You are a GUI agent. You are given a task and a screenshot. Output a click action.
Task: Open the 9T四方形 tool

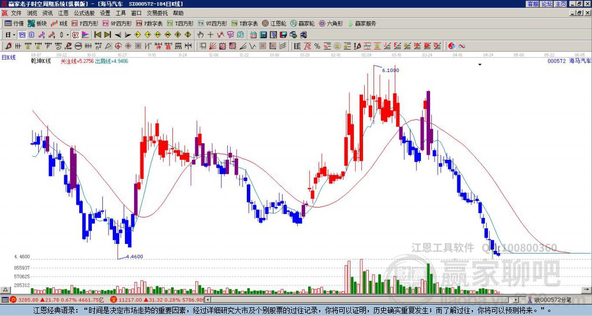(212, 23)
